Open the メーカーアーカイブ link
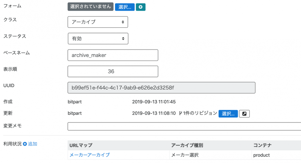This screenshot has height=163, width=301. tap(90, 155)
